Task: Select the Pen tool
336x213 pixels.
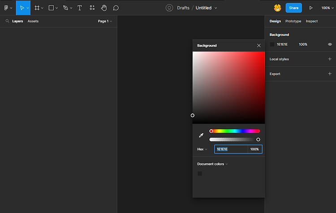Action: point(65,8)
